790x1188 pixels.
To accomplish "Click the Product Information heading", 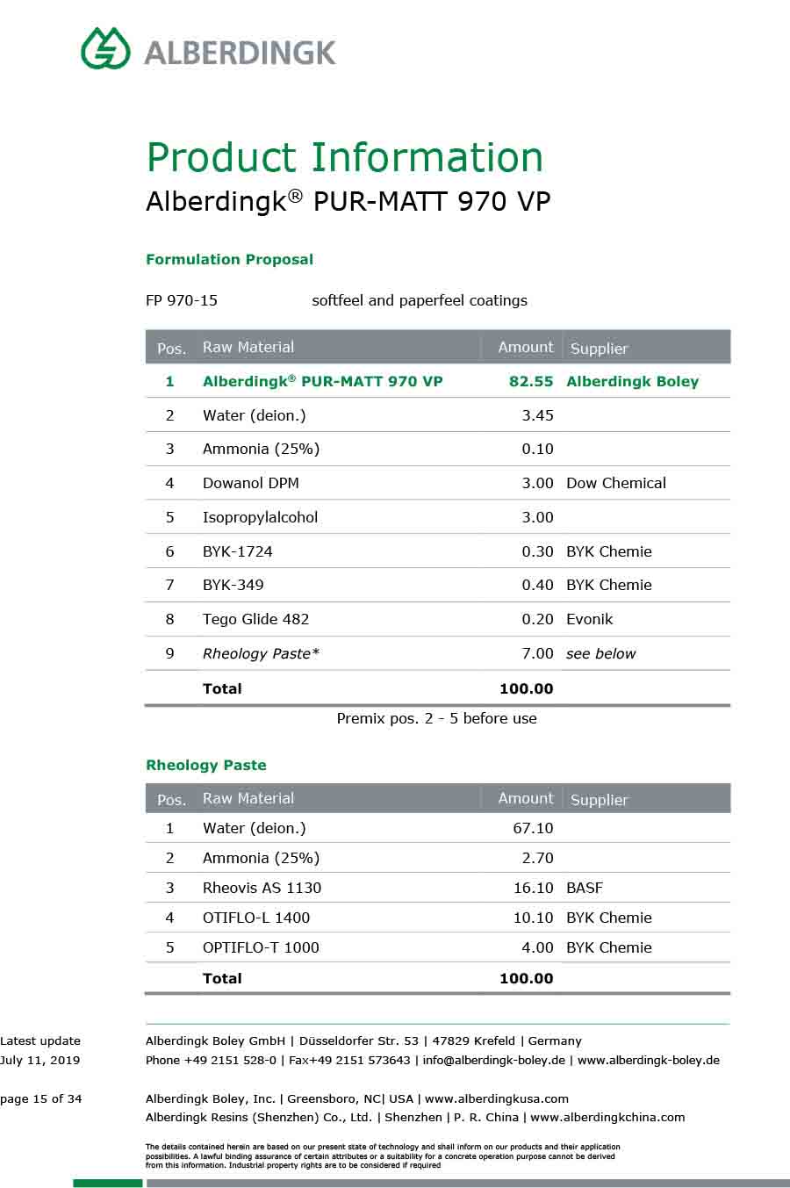I will 344,158.
